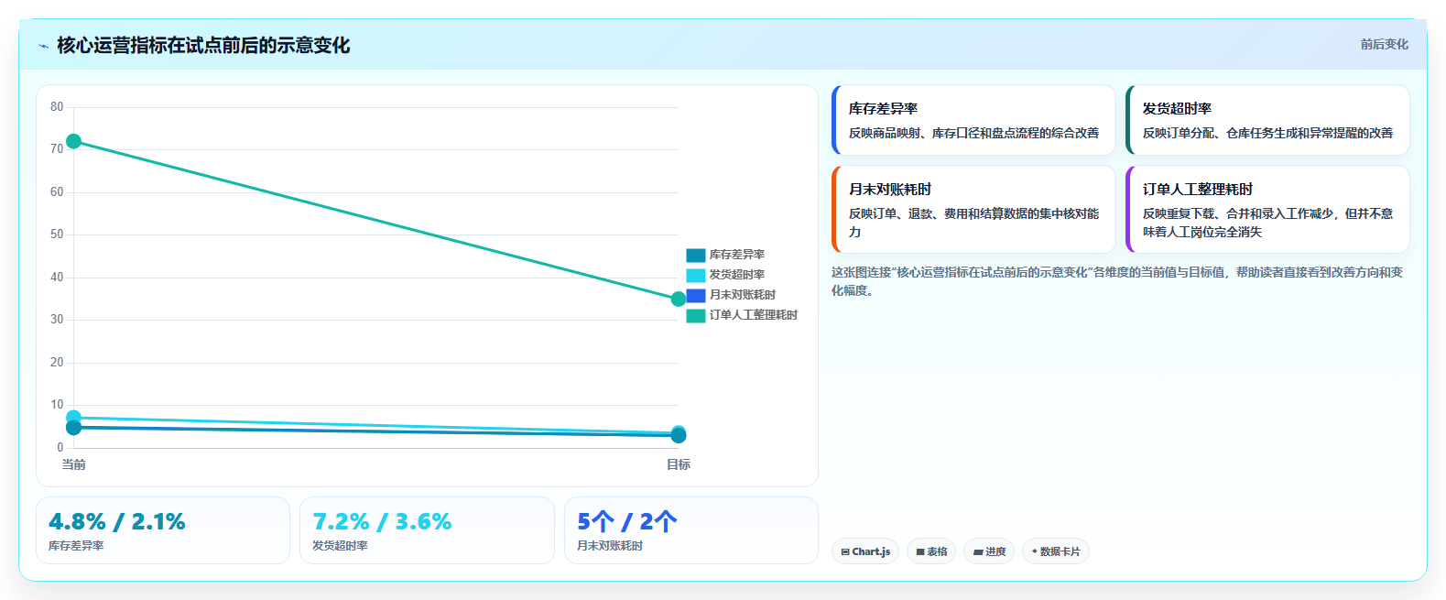
Task: Click the green data point at 目标 value 35
Action: click(679, 299)
